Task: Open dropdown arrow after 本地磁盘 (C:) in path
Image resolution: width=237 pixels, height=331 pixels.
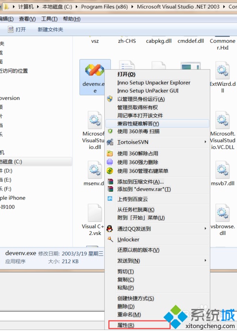Action: (77, 7)
